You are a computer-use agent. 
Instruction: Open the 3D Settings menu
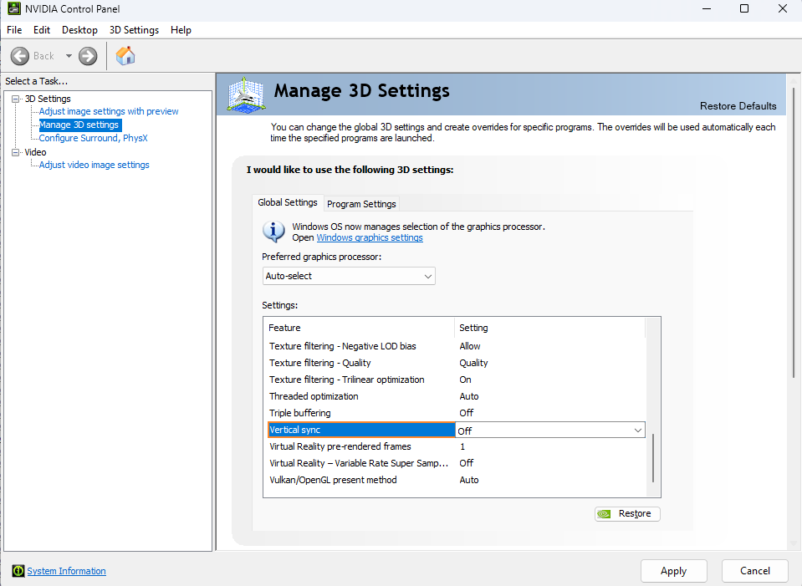[134, 30]
